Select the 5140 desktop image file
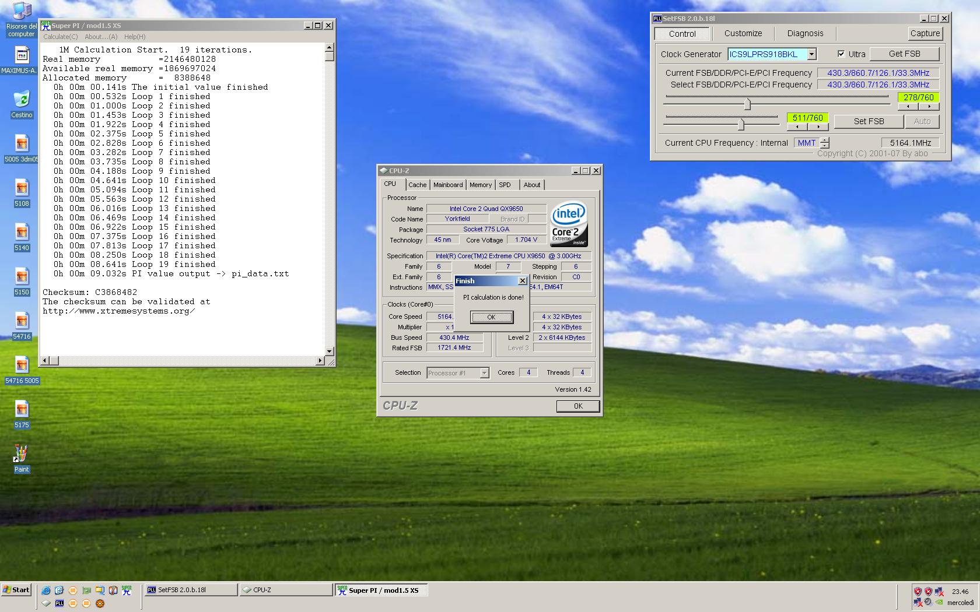This screenshot has width=980, height=612. pos(22,238)
